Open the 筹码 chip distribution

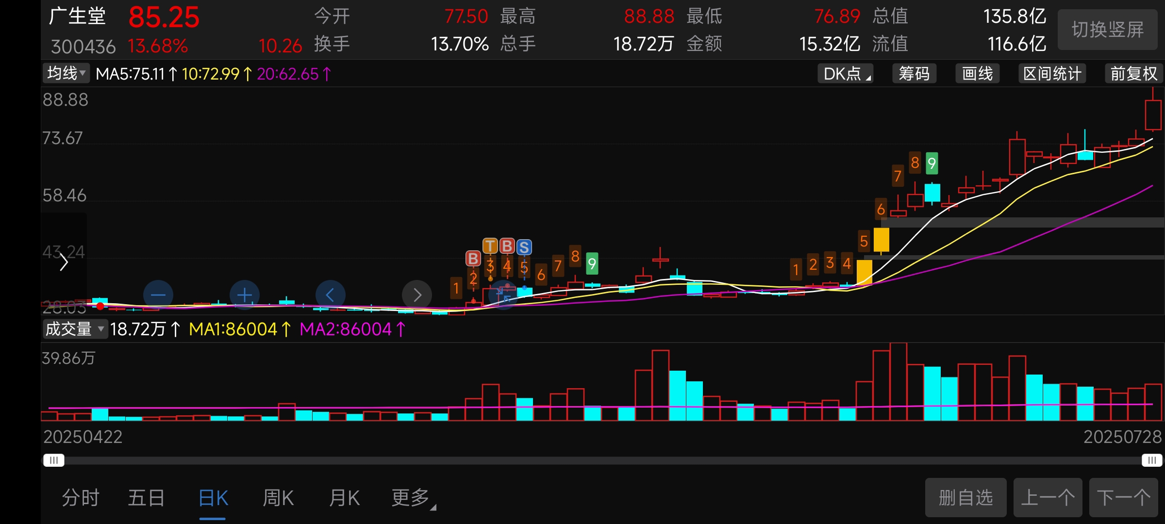click(915, 74)
